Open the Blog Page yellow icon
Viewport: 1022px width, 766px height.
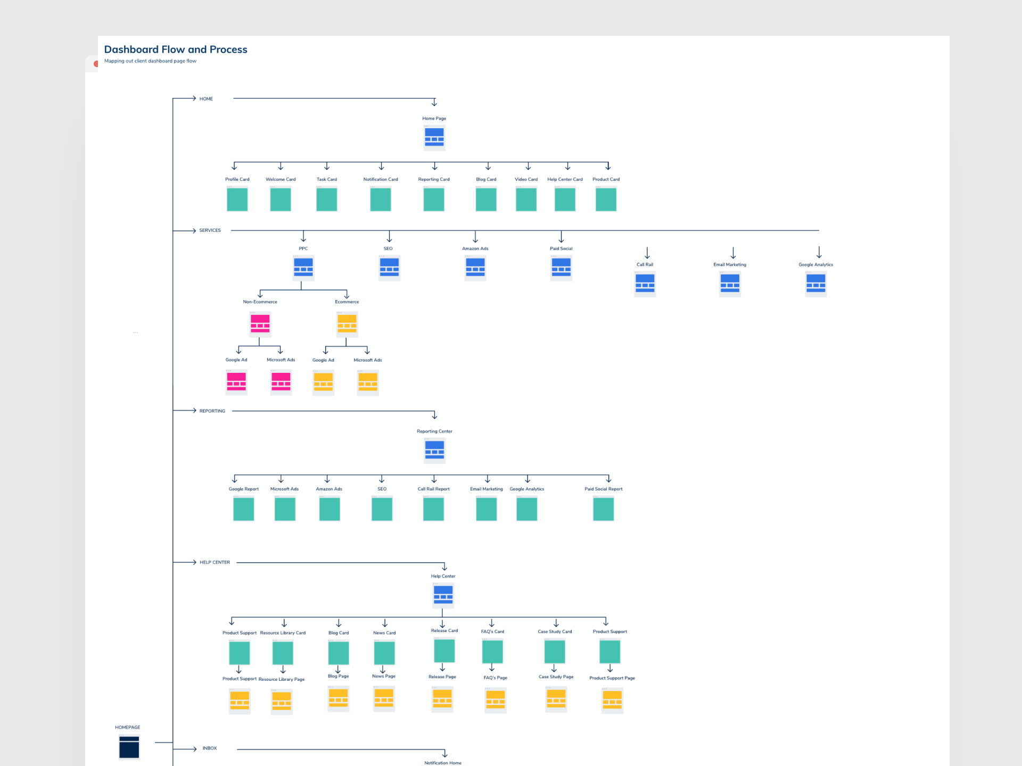tap(339, 698)
